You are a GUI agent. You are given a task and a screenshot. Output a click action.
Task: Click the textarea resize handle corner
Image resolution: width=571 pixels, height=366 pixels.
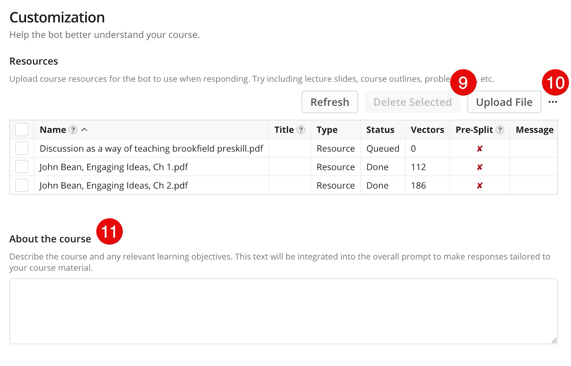[554, 341]
